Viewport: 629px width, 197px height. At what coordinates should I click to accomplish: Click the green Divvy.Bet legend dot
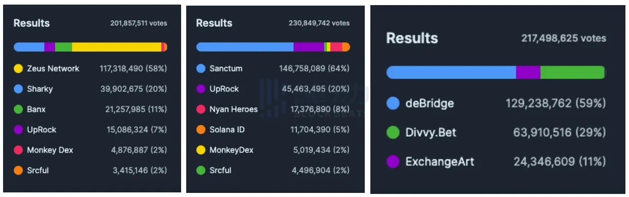tap(393, 133)
